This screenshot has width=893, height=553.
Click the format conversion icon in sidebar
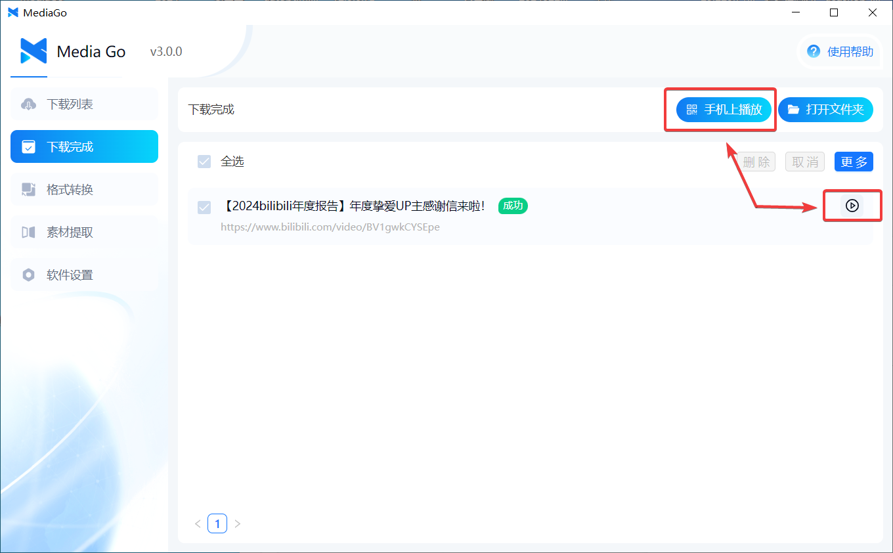[x=28, y=190]
